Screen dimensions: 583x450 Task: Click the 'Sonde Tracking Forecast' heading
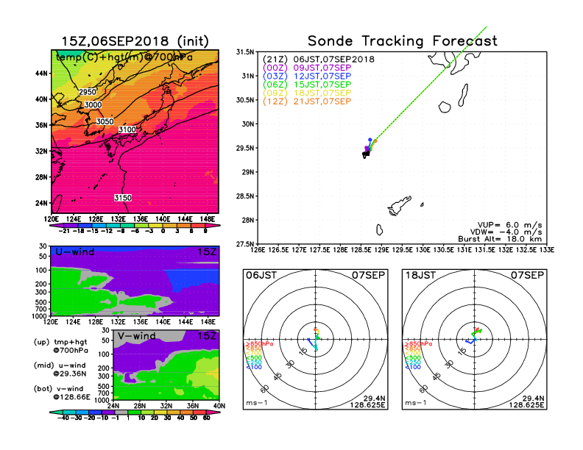(403, 40)
